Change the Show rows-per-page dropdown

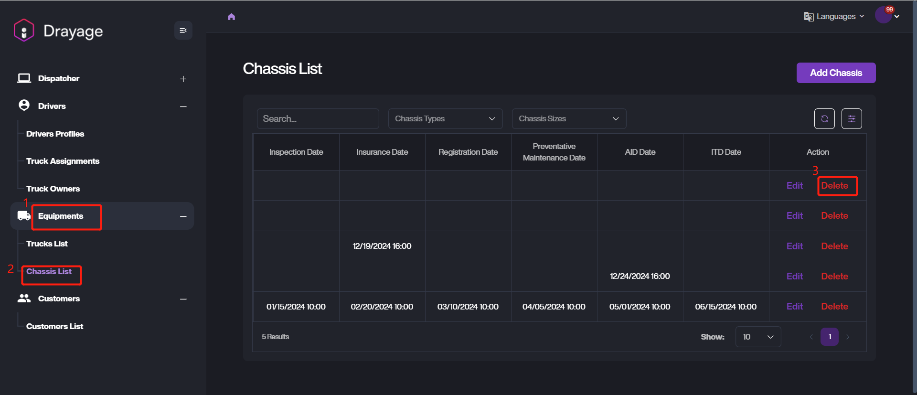758,337
